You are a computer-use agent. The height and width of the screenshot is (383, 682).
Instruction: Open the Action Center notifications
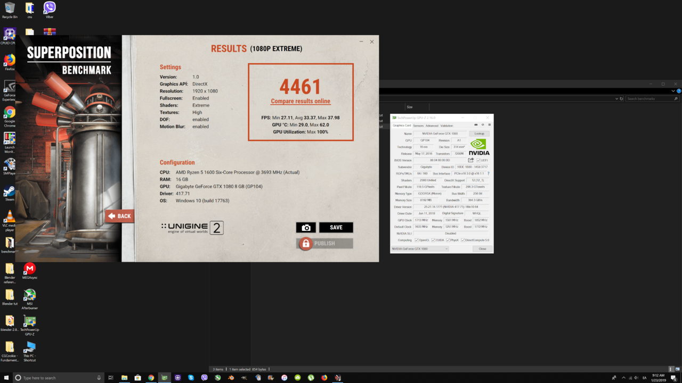pyautogui.click(x=674, y=378)
